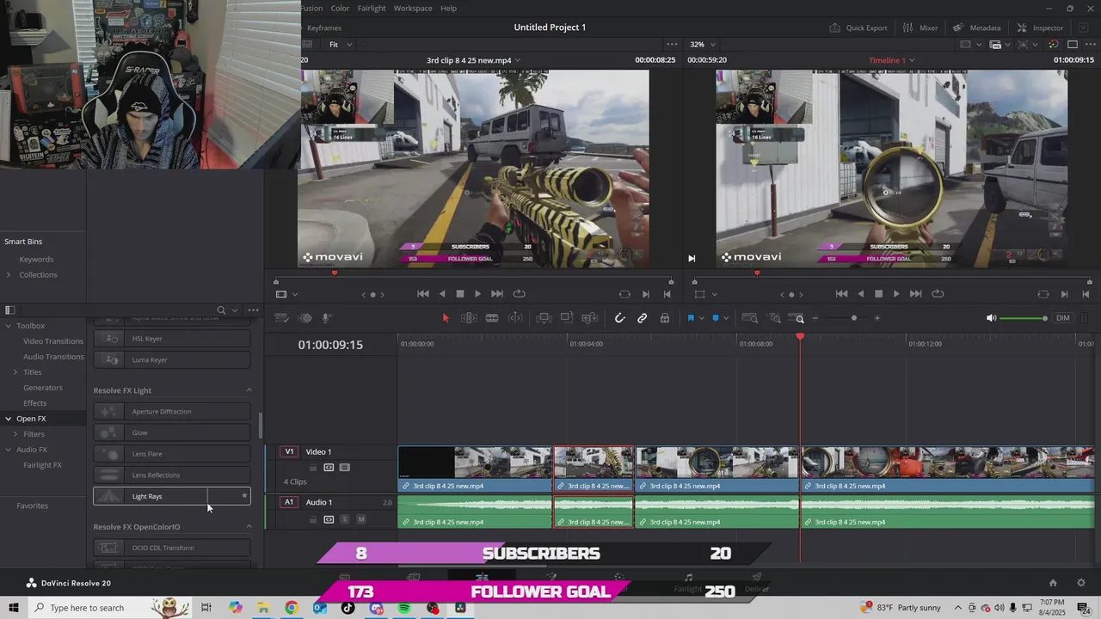This screenshot has width=1101, height=619.
Task: Select V1 track destination control
Action: [x=290, y=451]
